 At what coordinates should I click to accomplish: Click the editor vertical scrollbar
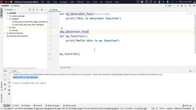(x=195, y=35)
